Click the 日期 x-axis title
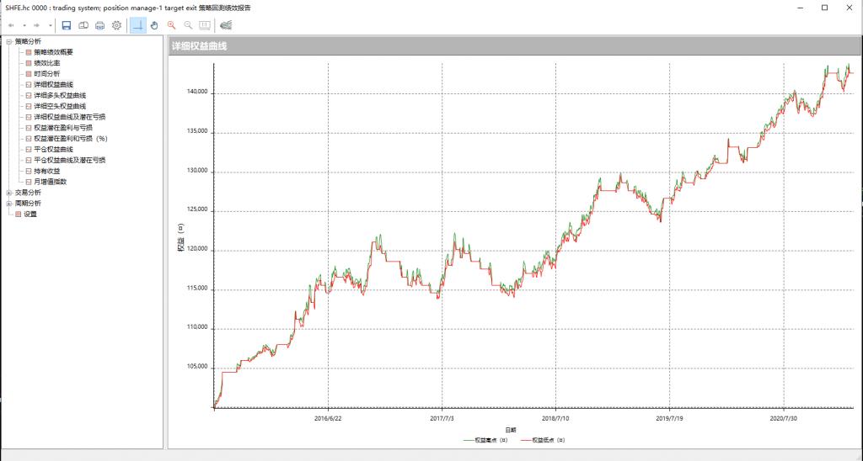Screen dimensions: 863x461 pos(510,430)
